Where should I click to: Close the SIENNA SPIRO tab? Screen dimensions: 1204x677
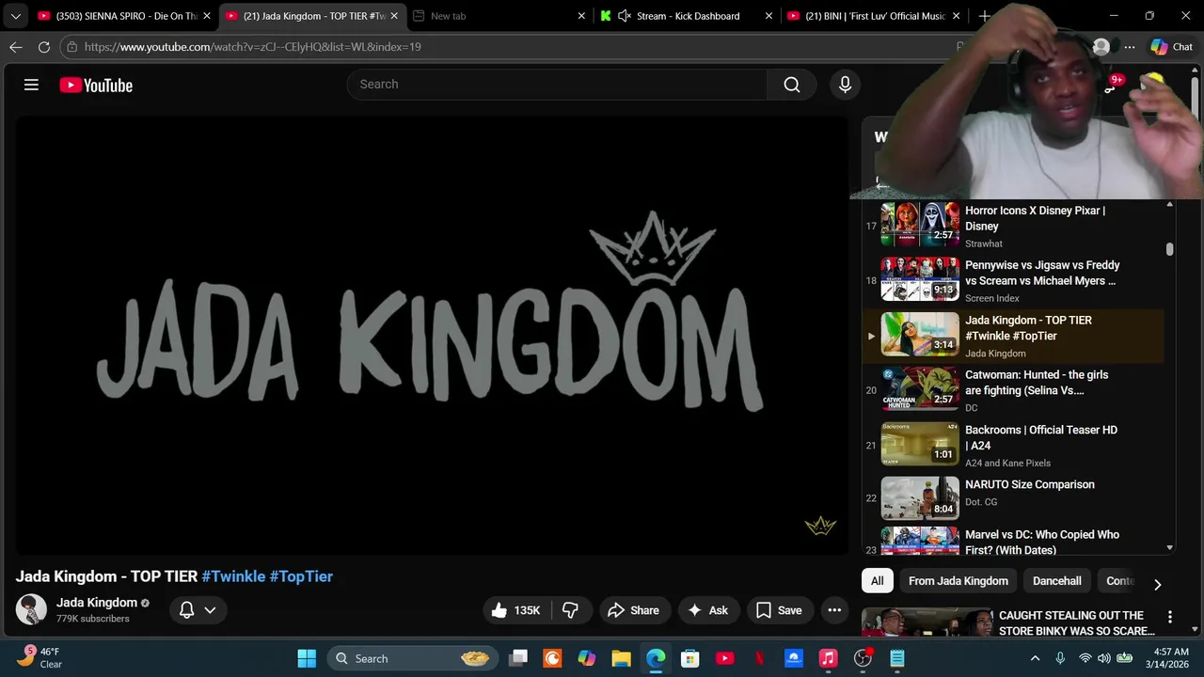point(207,16)
